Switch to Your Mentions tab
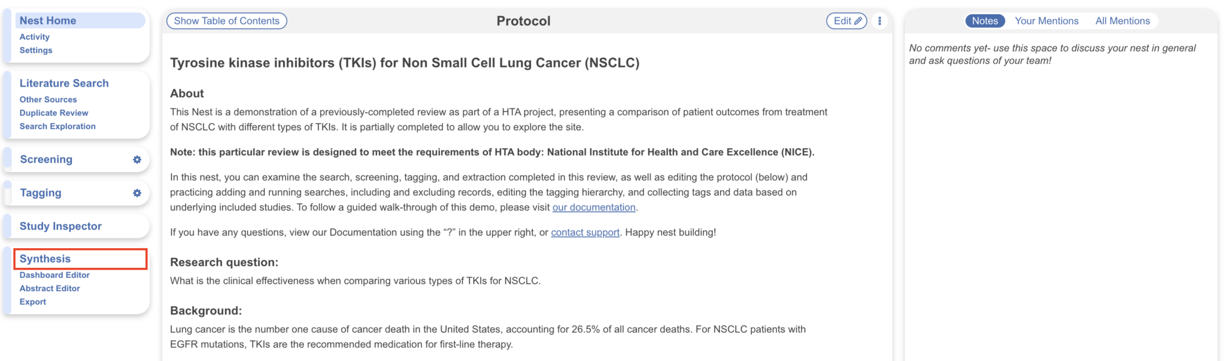This screenshot has height=361, width=1226. [1046, 21]
